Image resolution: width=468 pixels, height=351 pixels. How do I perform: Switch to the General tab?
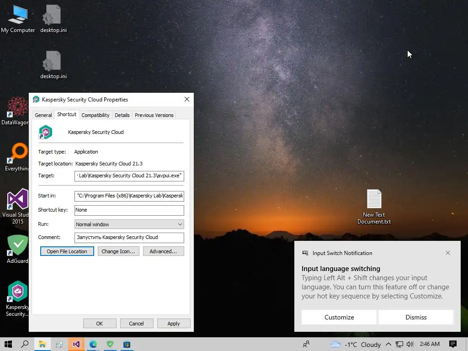43,115
